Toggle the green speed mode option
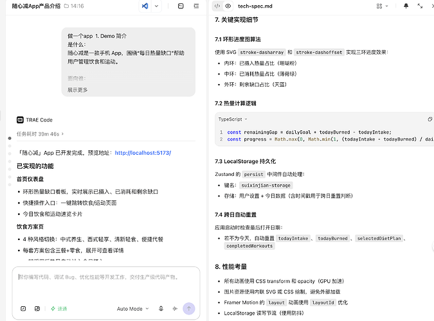434x321 pixels. pos(59,309)
